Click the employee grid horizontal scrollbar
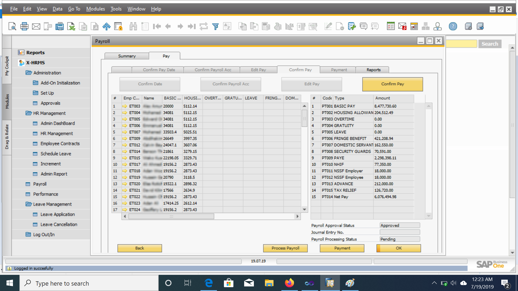Image resolution: width=518 pixels, height=291 pixels. pyautogui.click(x=171, y=216)
